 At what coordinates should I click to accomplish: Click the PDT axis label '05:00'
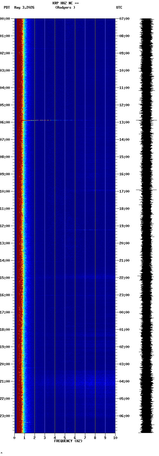tap(5, 105)
